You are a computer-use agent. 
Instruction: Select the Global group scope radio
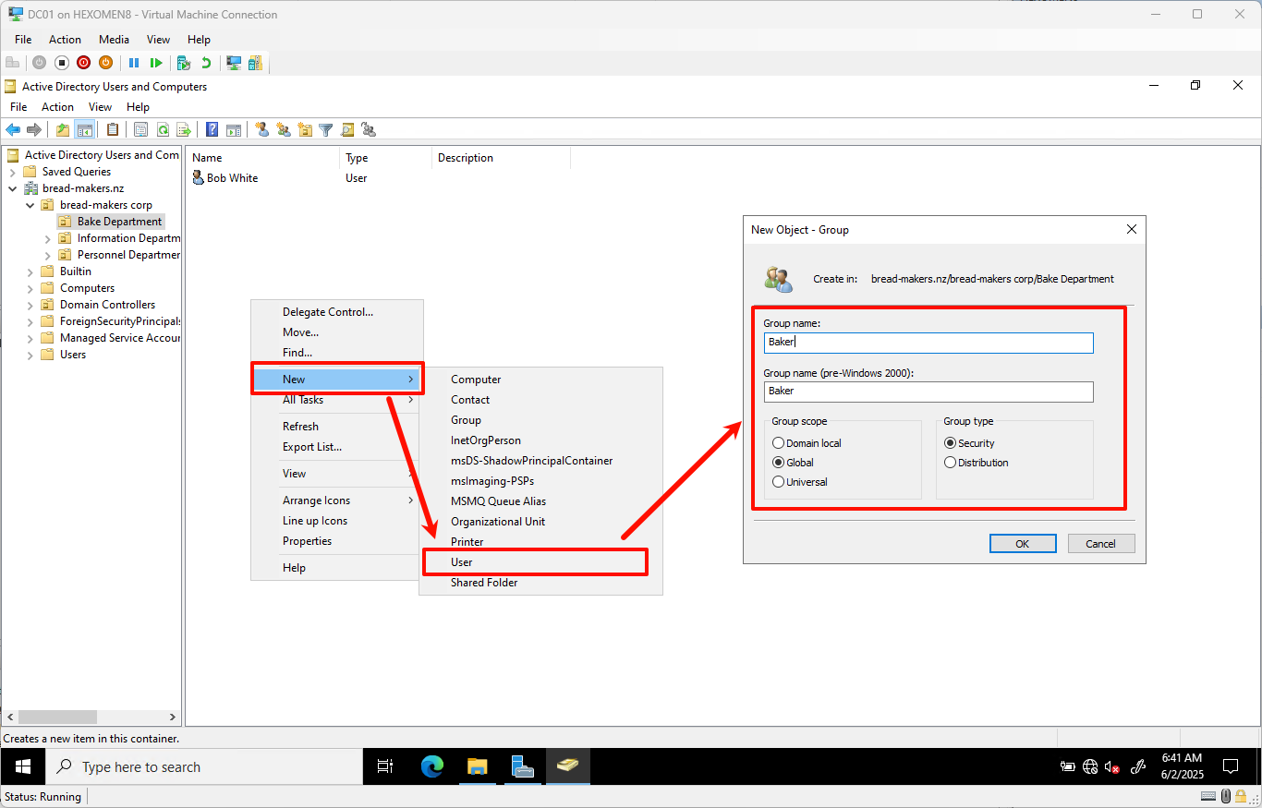click(778, 463)
